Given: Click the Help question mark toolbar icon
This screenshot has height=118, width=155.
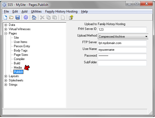Looking at the screenshot, I should [71, 17].
